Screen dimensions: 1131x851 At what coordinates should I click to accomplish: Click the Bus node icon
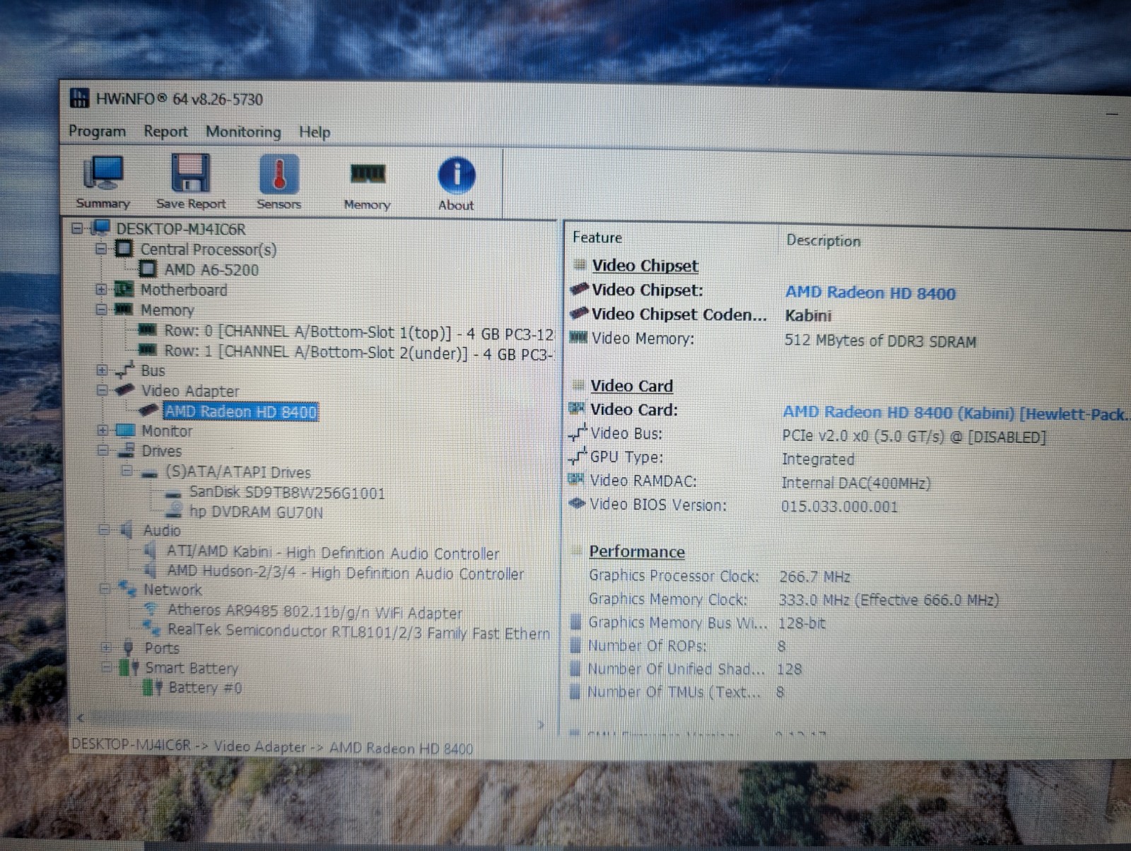coord(125,369)
